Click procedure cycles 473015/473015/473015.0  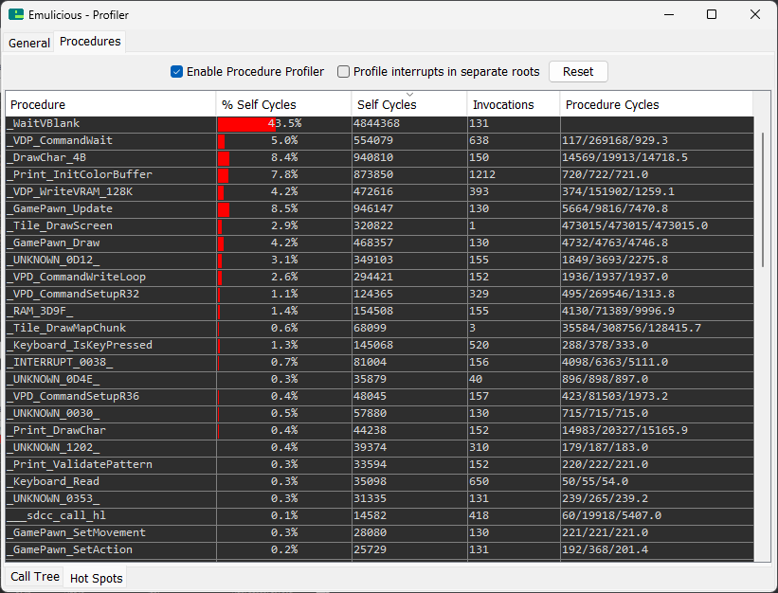tap(635, 225)
